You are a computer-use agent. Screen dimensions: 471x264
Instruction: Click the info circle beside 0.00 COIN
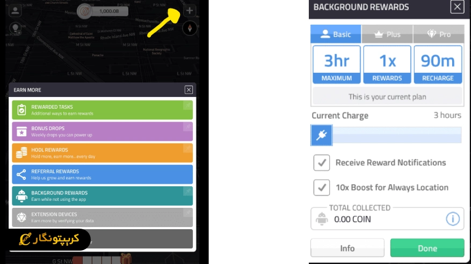452,218
